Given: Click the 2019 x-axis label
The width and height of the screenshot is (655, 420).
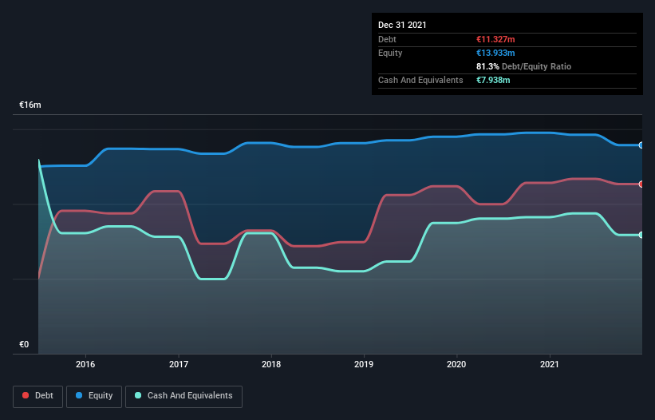Looking at the screenshot, I should [364, 364].
